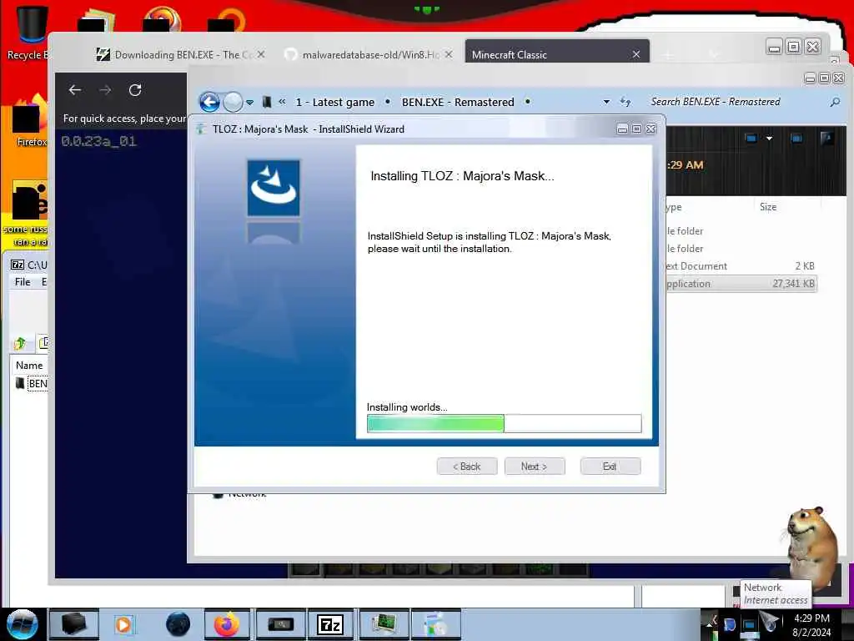Click the Next button in InstallShield Wizard

click(x=535, y=466)
